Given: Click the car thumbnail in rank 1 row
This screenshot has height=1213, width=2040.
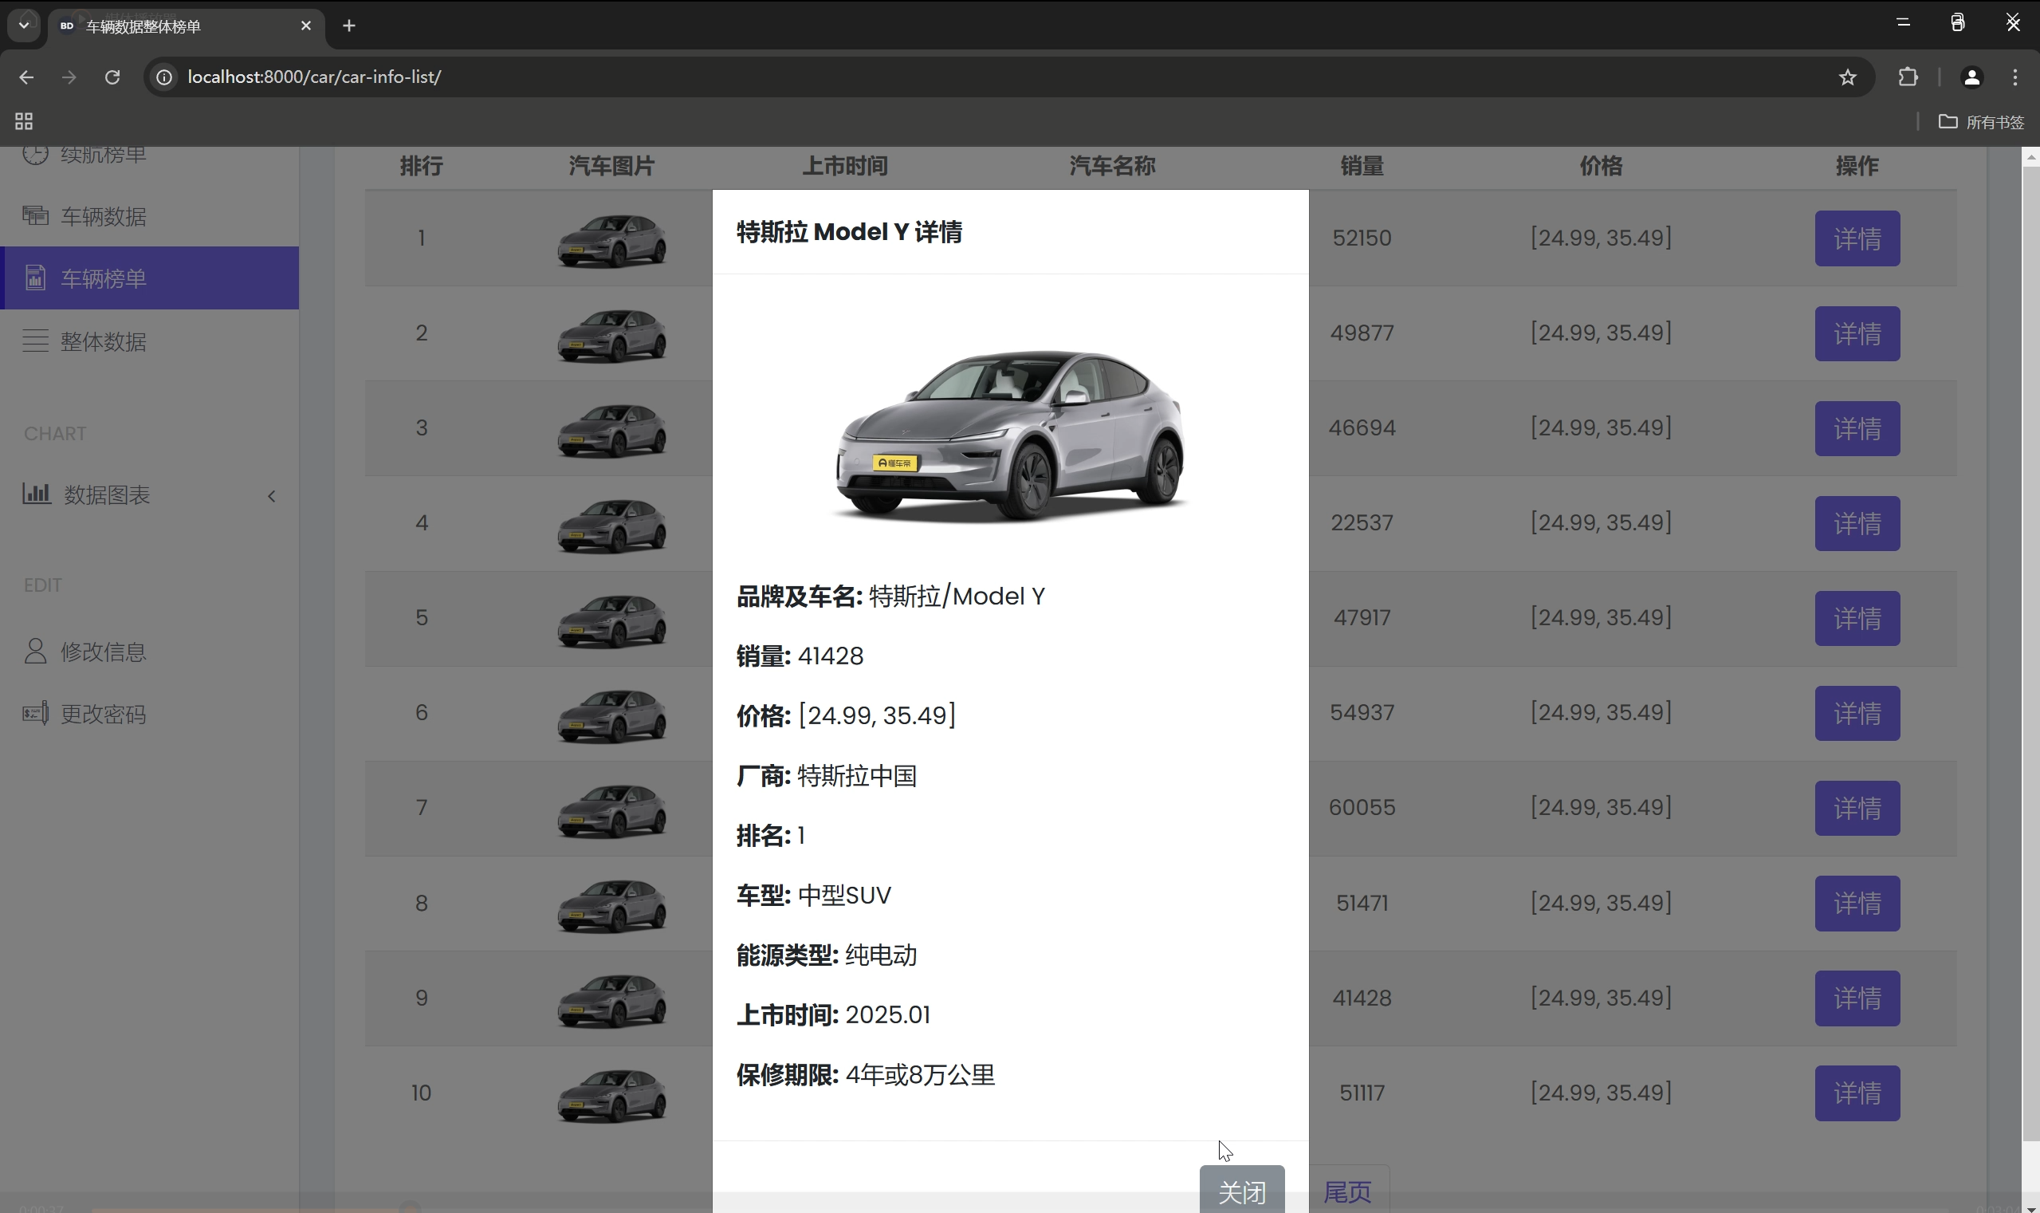Looking at the screenshot, I should pyautogui.click(x=612, y=240).
